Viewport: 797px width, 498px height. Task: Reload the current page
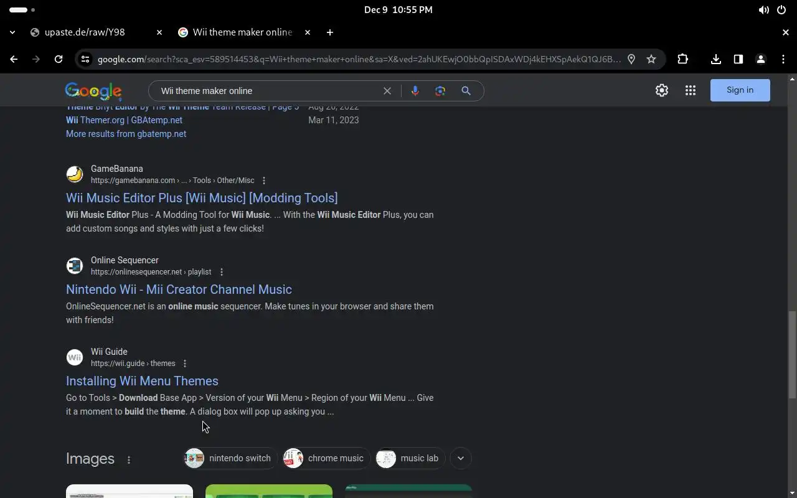point(59,59)
